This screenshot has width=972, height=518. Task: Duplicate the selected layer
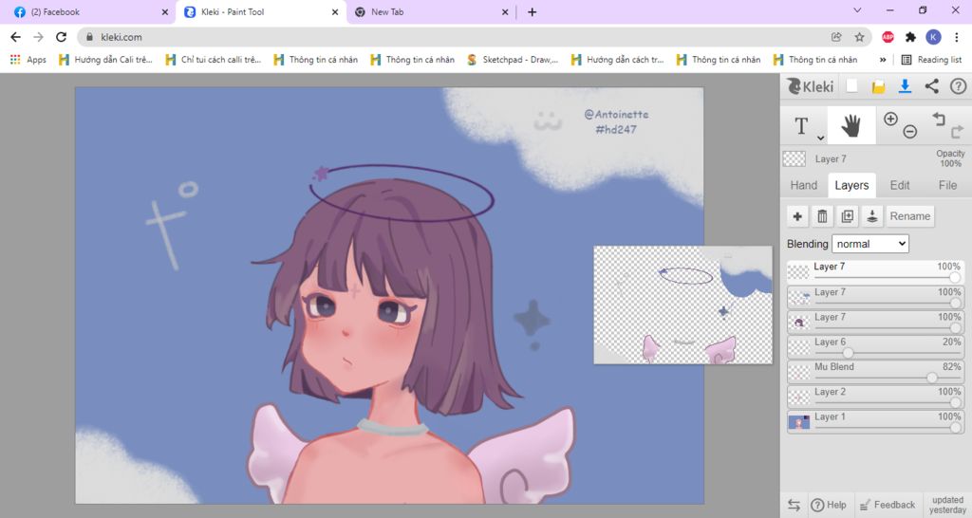pyautogui.click(x=848, y=216)
